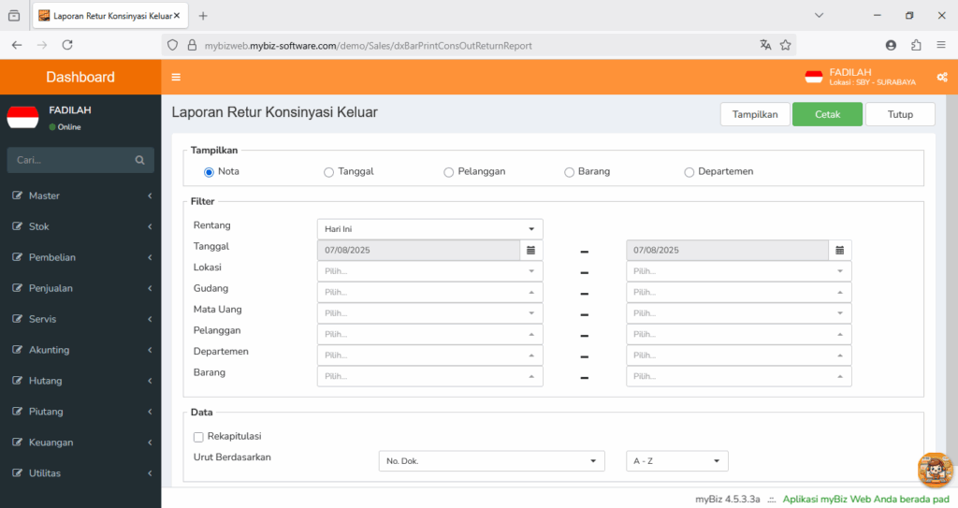Select the Departemen radio option

[x=689, y=172]
